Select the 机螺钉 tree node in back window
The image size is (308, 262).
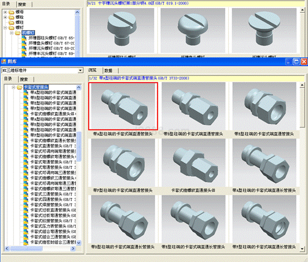point(28,33)
